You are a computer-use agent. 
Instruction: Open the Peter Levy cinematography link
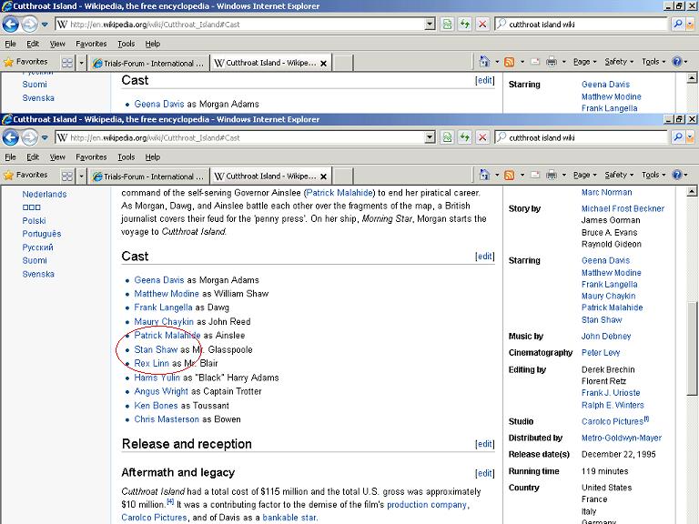pos(601,353)
